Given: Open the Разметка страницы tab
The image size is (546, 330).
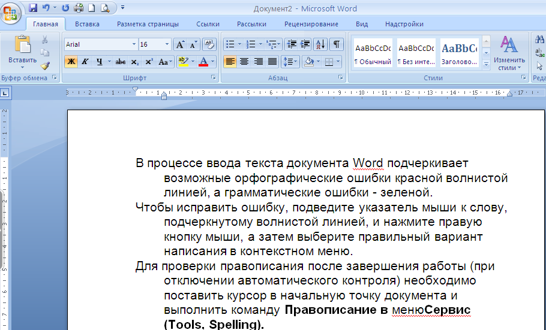Looking at the screenshot, I should point(148,24).
